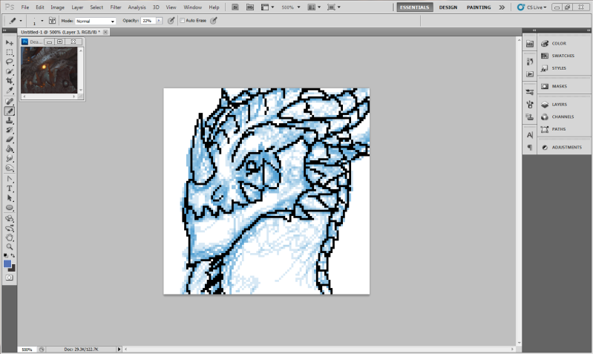This screenshot has width=593, height=354.
Task: Open the tool preset picker arrow
Action: (21, 22)
